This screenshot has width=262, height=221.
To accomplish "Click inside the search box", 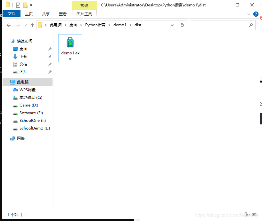I will coord(221,25).
